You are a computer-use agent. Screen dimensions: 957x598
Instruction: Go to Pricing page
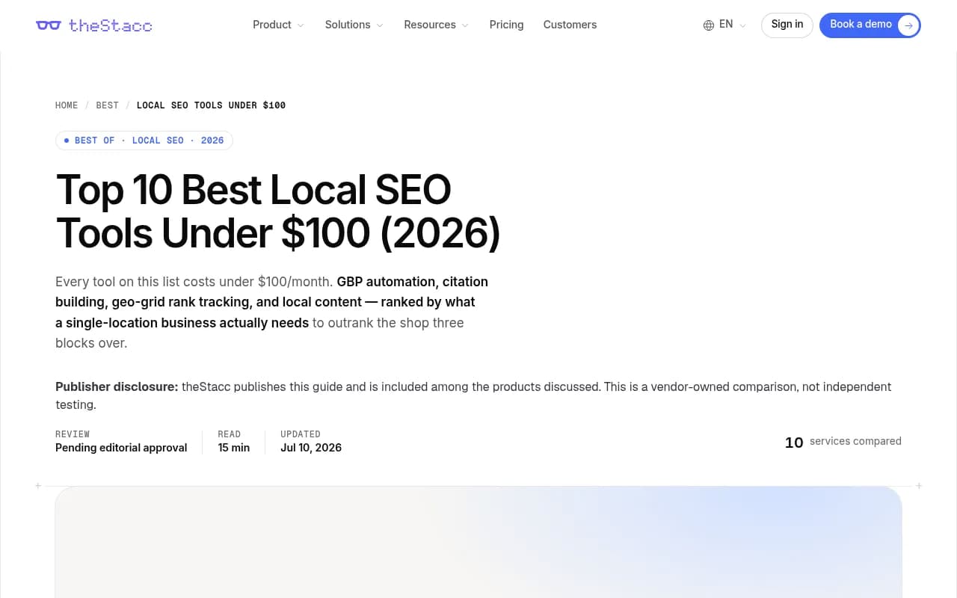506,25
